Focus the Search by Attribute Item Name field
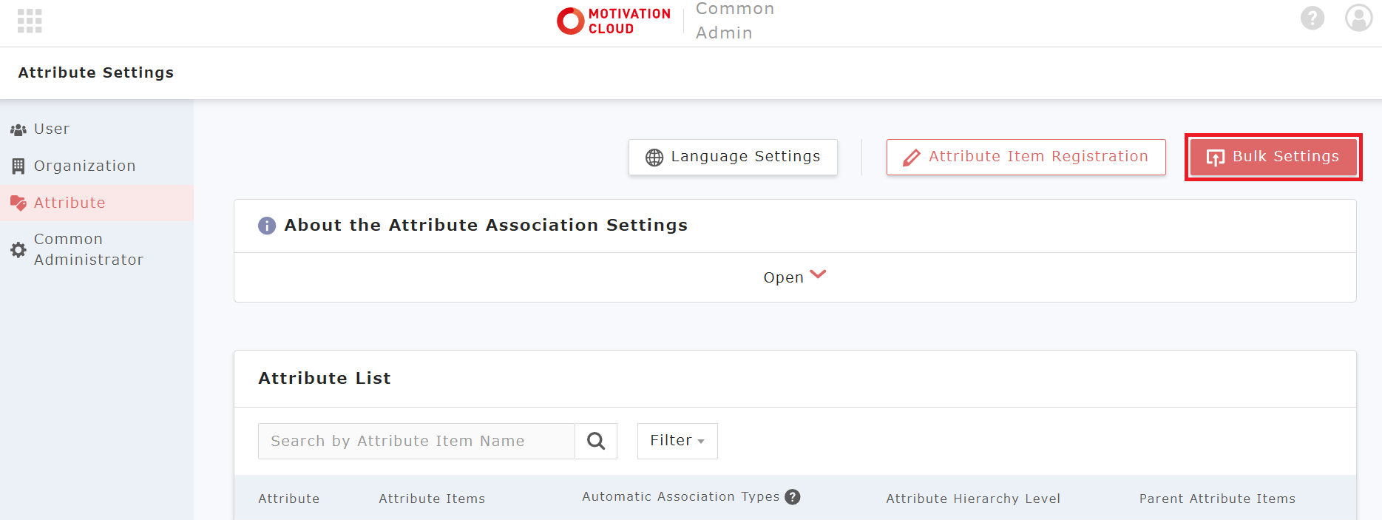The height and width of the screenshot is (520, 1382). [x=416, y=442]
